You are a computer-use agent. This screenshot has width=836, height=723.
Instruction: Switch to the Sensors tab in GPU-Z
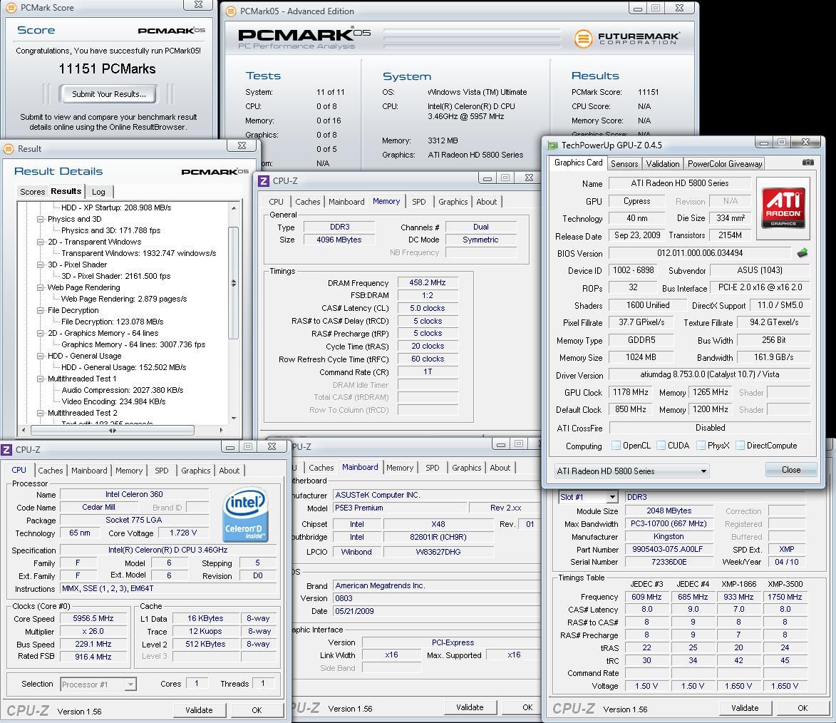[x=624, y=164]
